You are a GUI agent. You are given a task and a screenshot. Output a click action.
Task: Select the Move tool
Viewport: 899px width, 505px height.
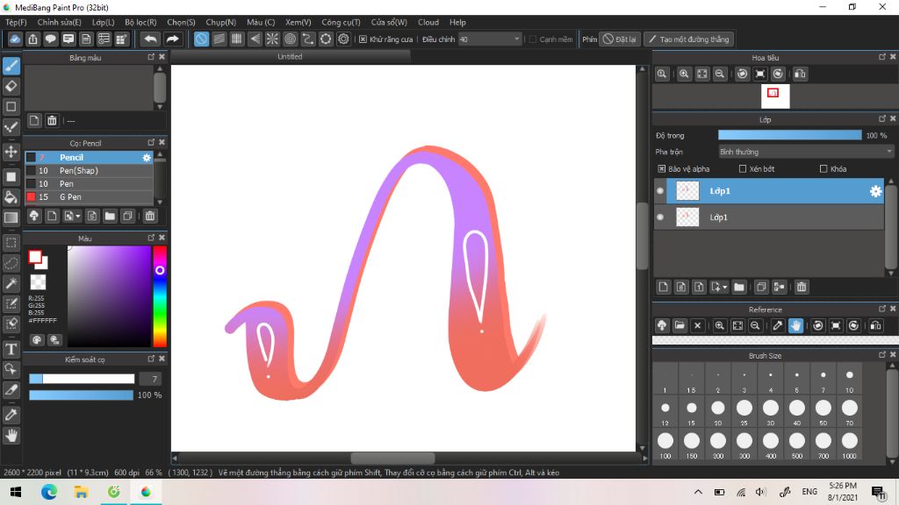(x=11, y=152)
